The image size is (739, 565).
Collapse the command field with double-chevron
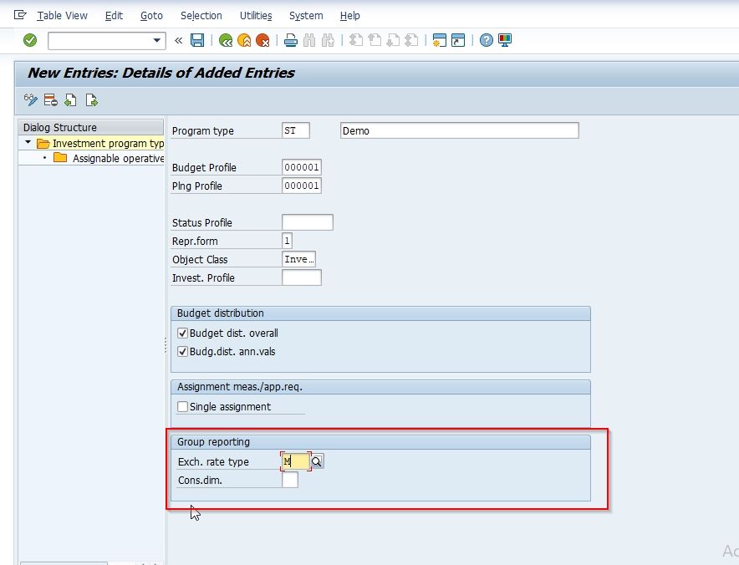pos(179,40)
